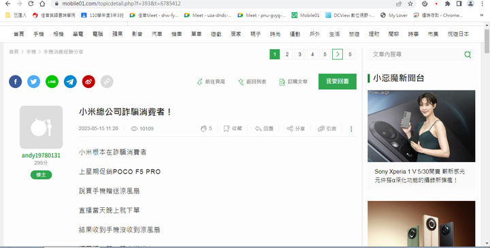Image resolution: width=490 pixels, height=248 pixels.
Task: Share post to Facebook
Action: click(15, 82)
